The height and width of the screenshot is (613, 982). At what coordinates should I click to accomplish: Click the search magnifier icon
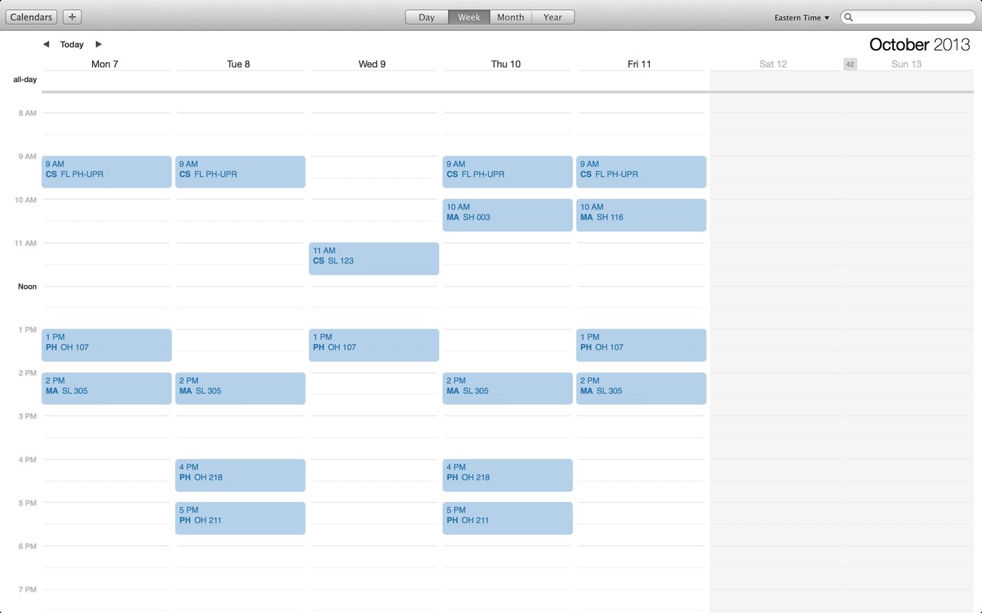(850, 18)
